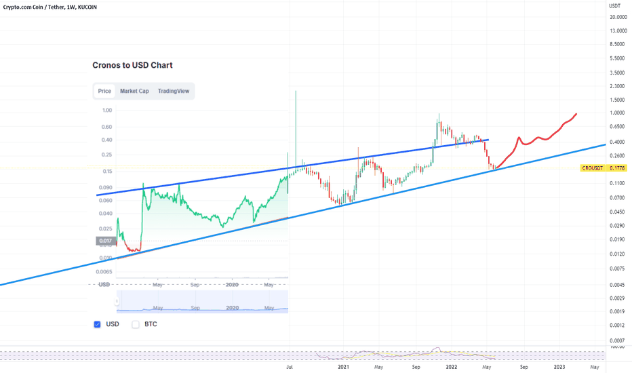The height and width of the screenshot is (373, 632).
Task: Click the 2022 label on time axis
Action: coord(451,367)
